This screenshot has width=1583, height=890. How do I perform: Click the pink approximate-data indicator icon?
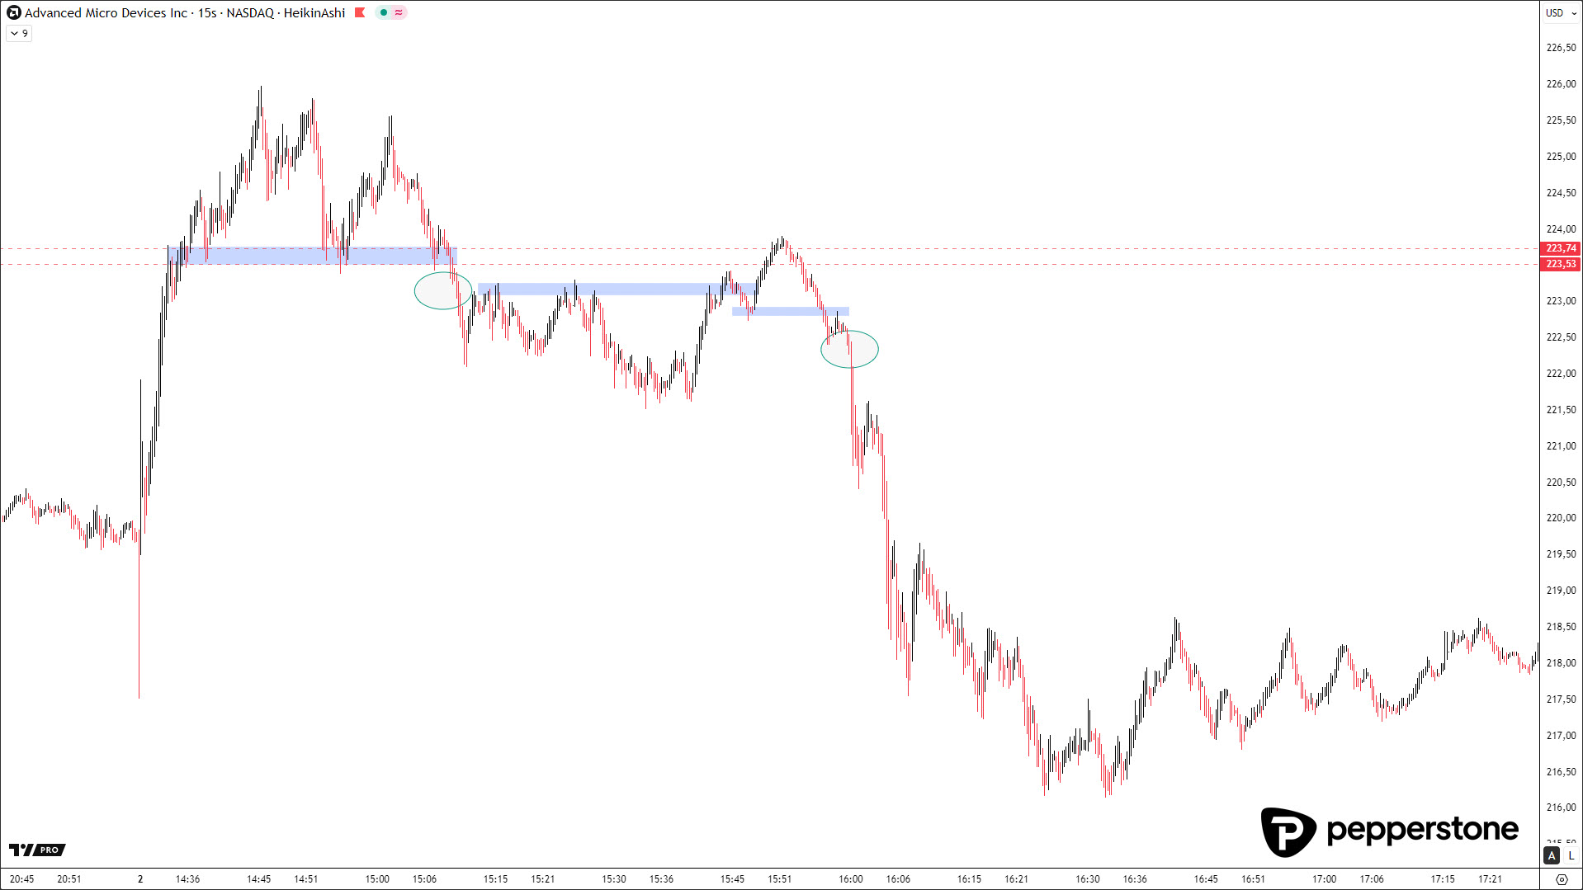coord(399,12)
